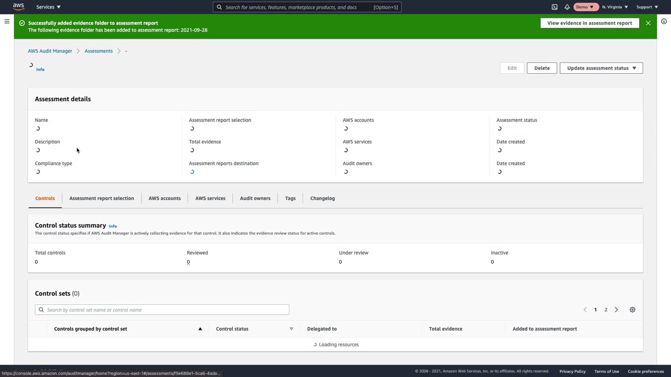This screenshot has height=377, width=671.
Task: Open the Services menu
Action: pos(48,7)
